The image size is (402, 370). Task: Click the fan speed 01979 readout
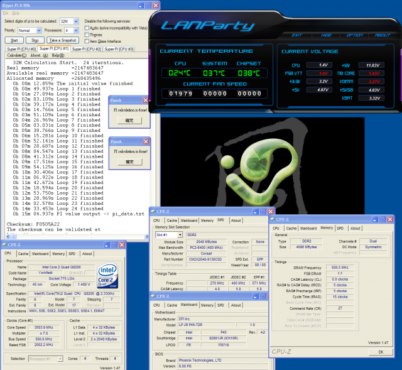tap(180, 94)
